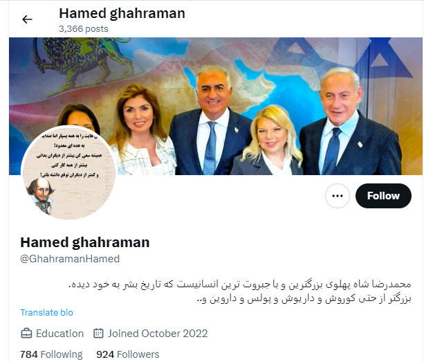
Task: Click the Joined October 2022 text
Action: click(x=158, y=334)
